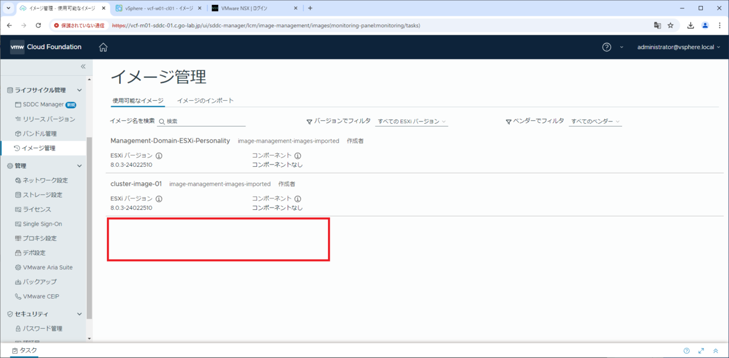The width and height of the screenshot is (729, 358).
Task: Open VMware CEIP page
Action: [36, 297]
